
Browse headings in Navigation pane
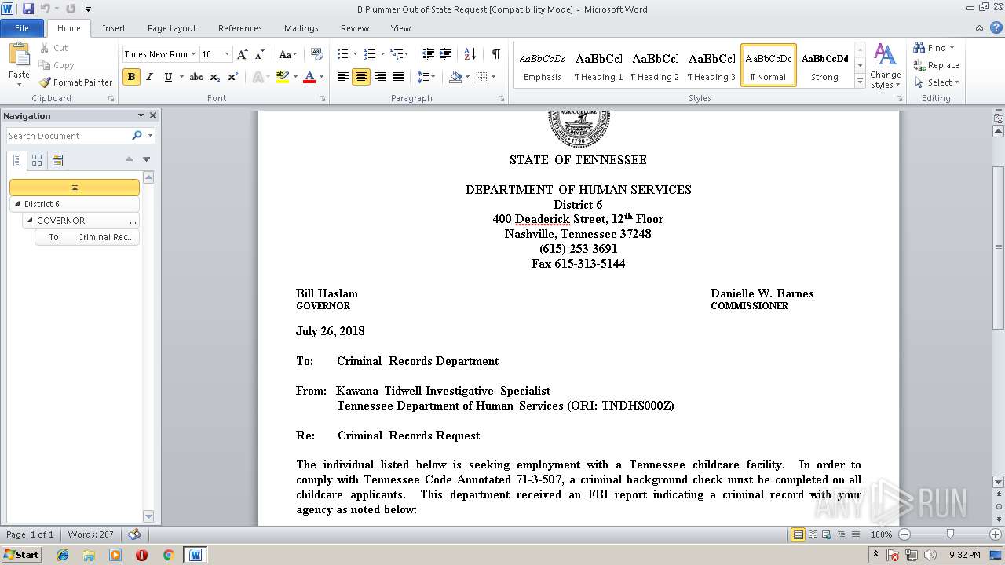[17, 160]
